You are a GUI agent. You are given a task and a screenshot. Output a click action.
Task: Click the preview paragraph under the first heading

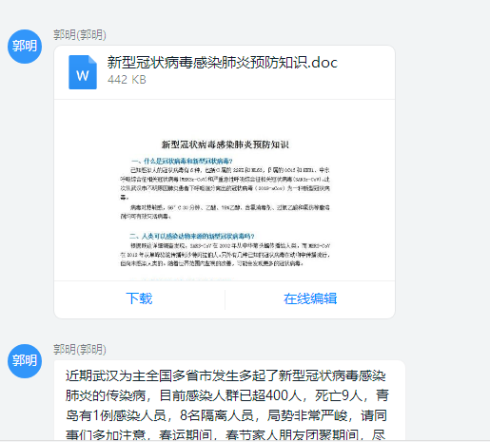(x=225, y=183)
